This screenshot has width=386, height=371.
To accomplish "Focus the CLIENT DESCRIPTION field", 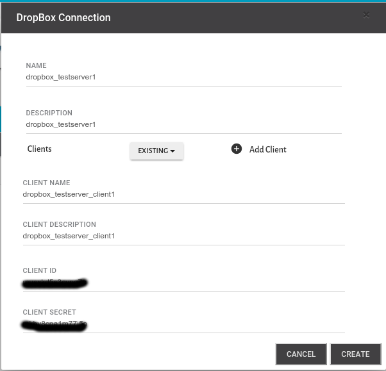I will click(183, 236).
